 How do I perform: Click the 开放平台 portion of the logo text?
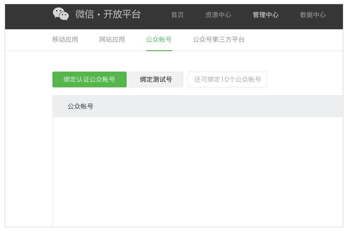coord(122,14)
